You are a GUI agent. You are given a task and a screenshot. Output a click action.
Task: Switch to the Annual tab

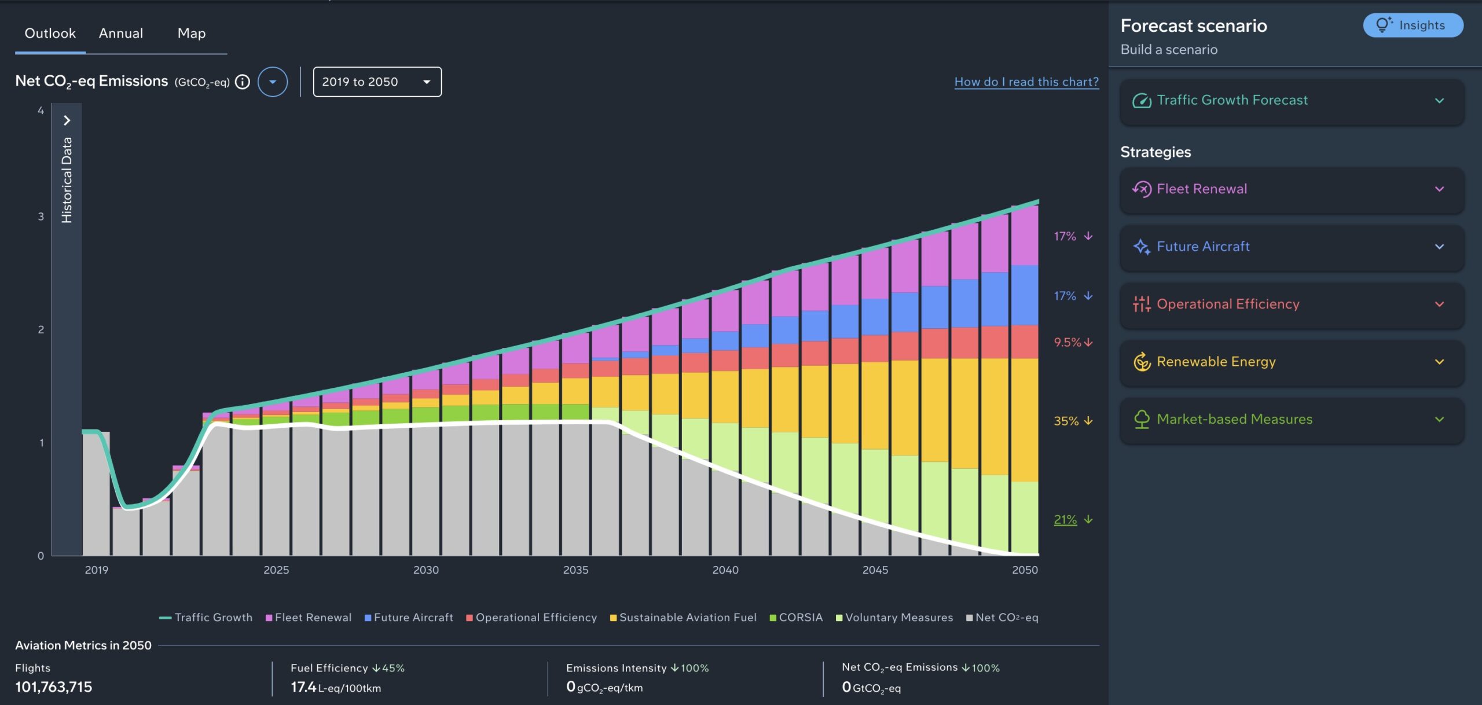(x=120, y=34)
